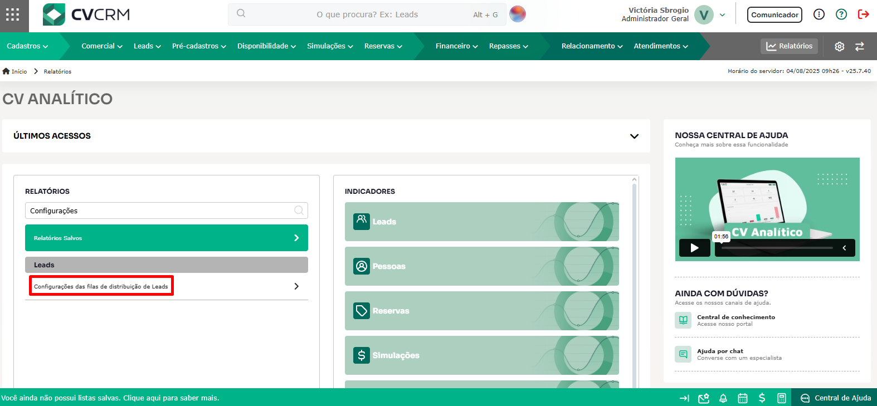Open Relatórios Salvos
The image size is (877, 406).
(167, 238)
